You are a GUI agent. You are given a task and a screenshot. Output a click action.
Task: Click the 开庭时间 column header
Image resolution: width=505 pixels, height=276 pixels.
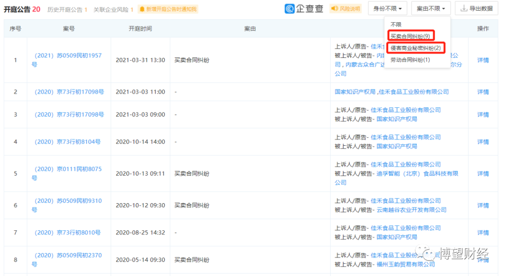pyautogui.click(x=140, y=28)
